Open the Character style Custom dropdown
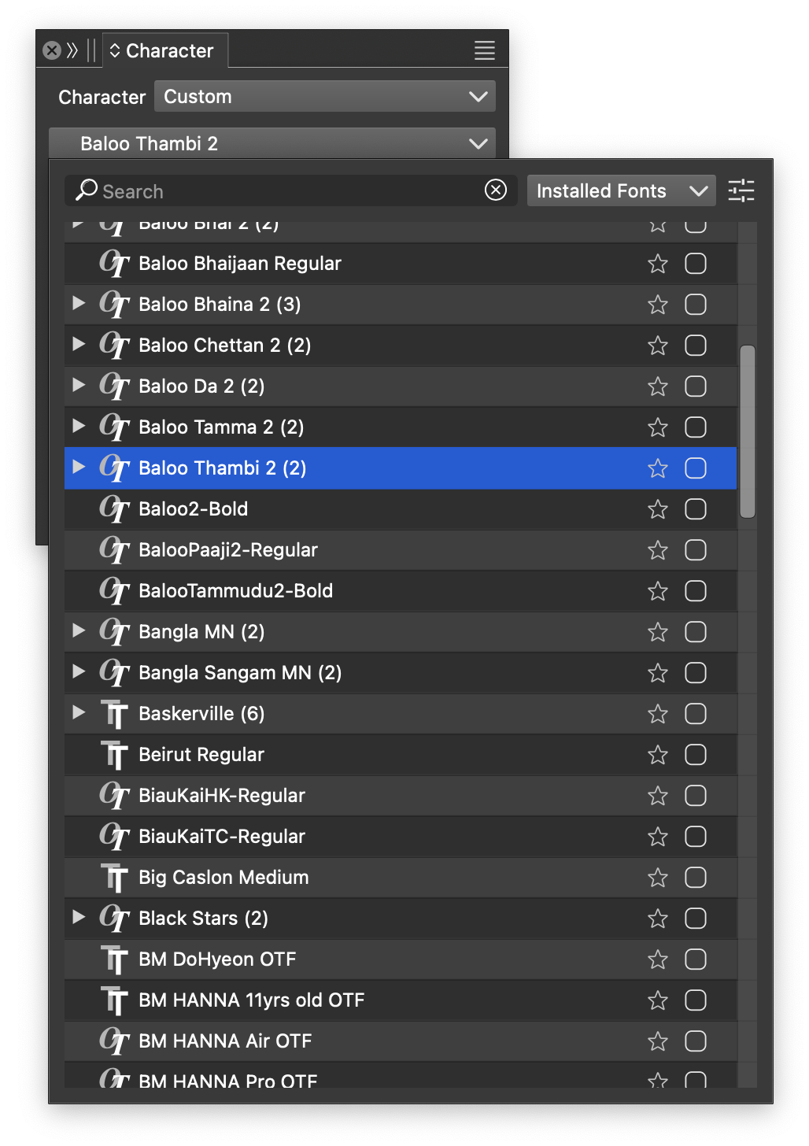 click(324, 97)
